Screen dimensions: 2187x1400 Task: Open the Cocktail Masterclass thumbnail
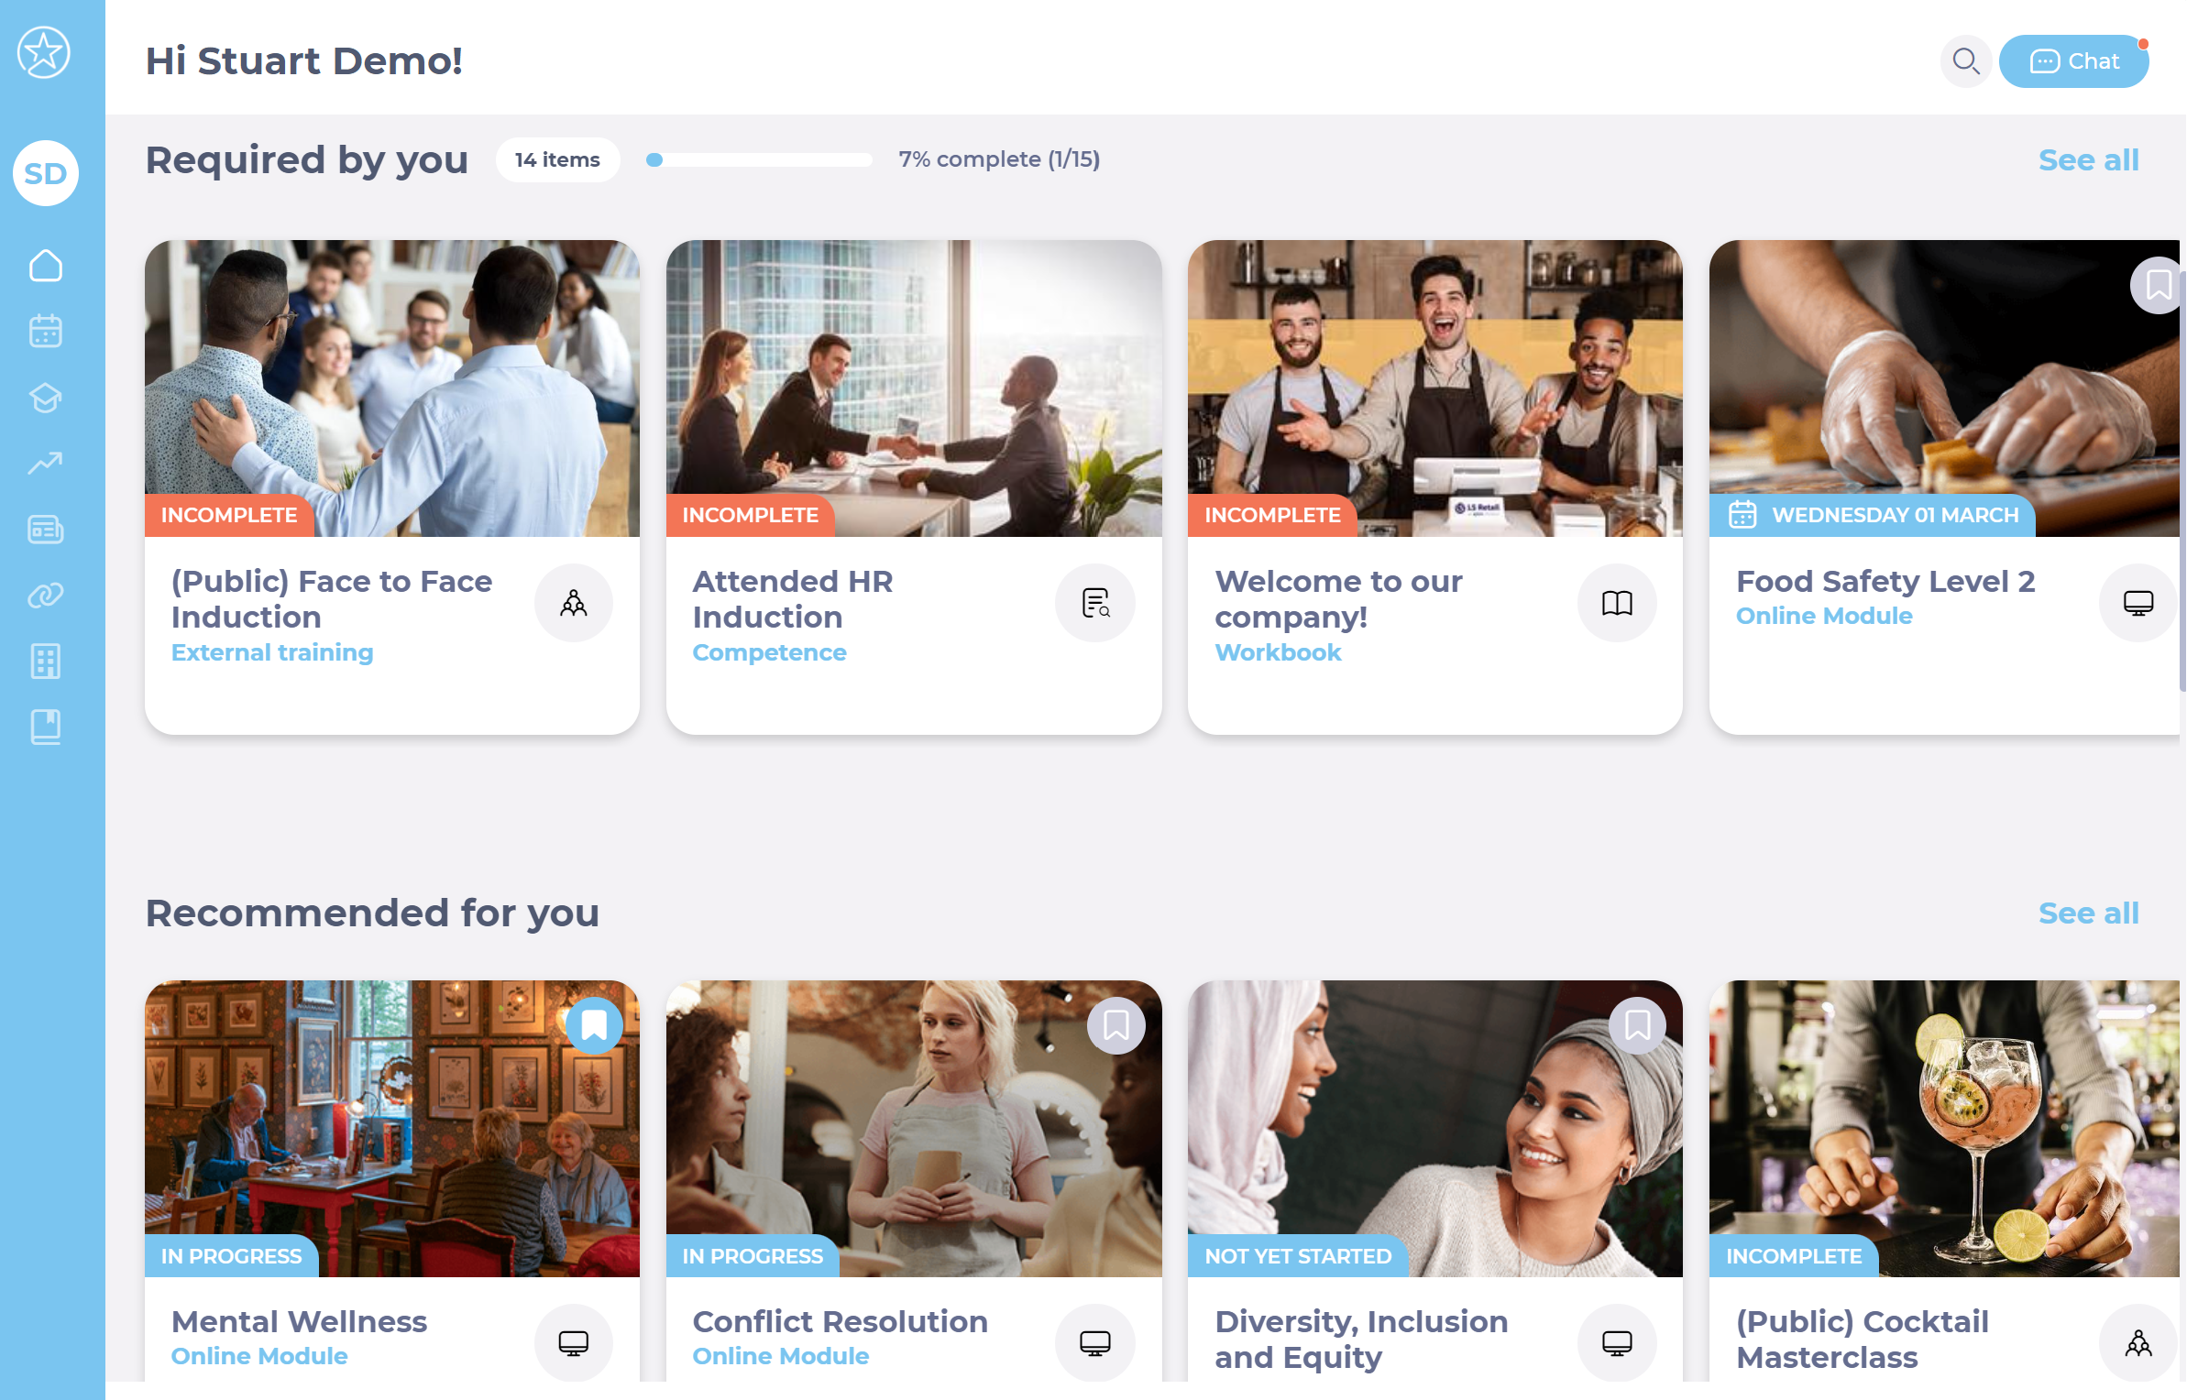[x=1944, y=1129]
